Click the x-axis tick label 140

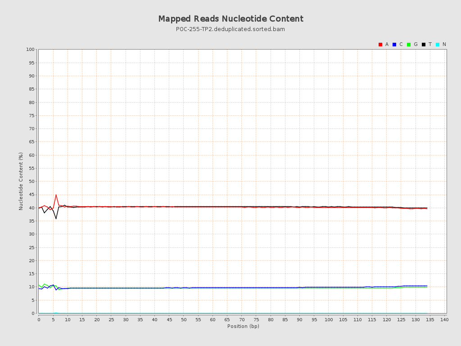coord(444,319)
